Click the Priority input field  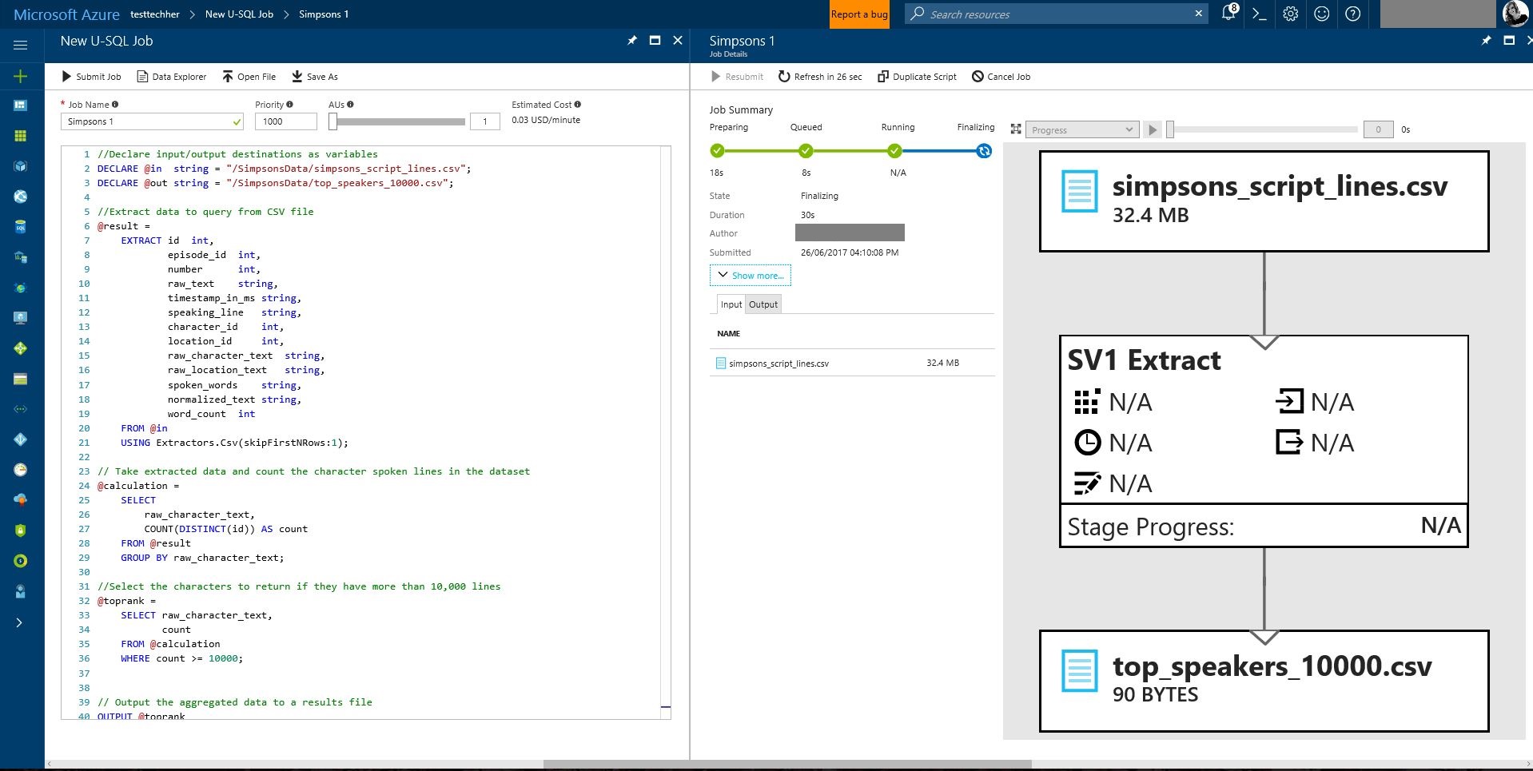[285, 121]
